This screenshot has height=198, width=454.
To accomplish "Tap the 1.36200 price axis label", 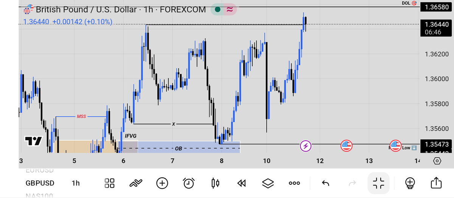I will point(437,54).
